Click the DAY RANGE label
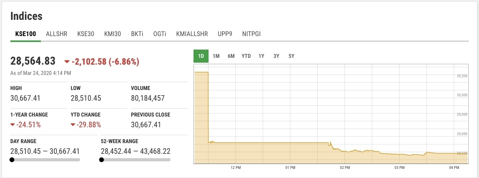 click(23, 141)
